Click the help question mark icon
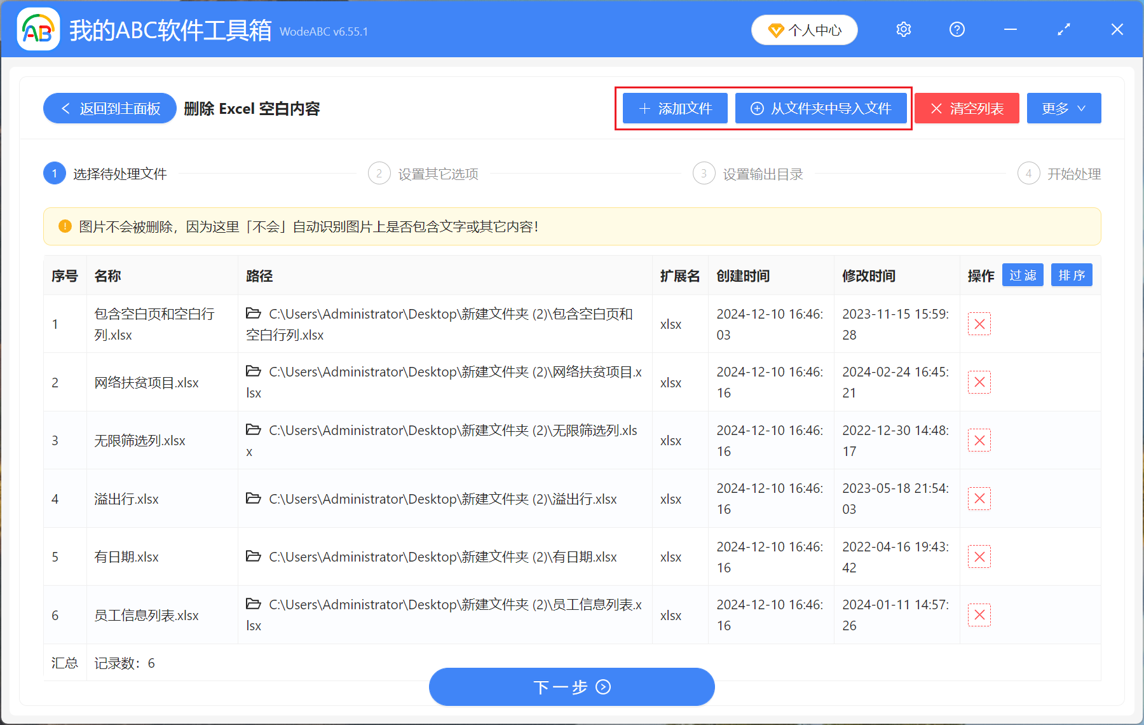1144x725 pixels. coord(957,29)
